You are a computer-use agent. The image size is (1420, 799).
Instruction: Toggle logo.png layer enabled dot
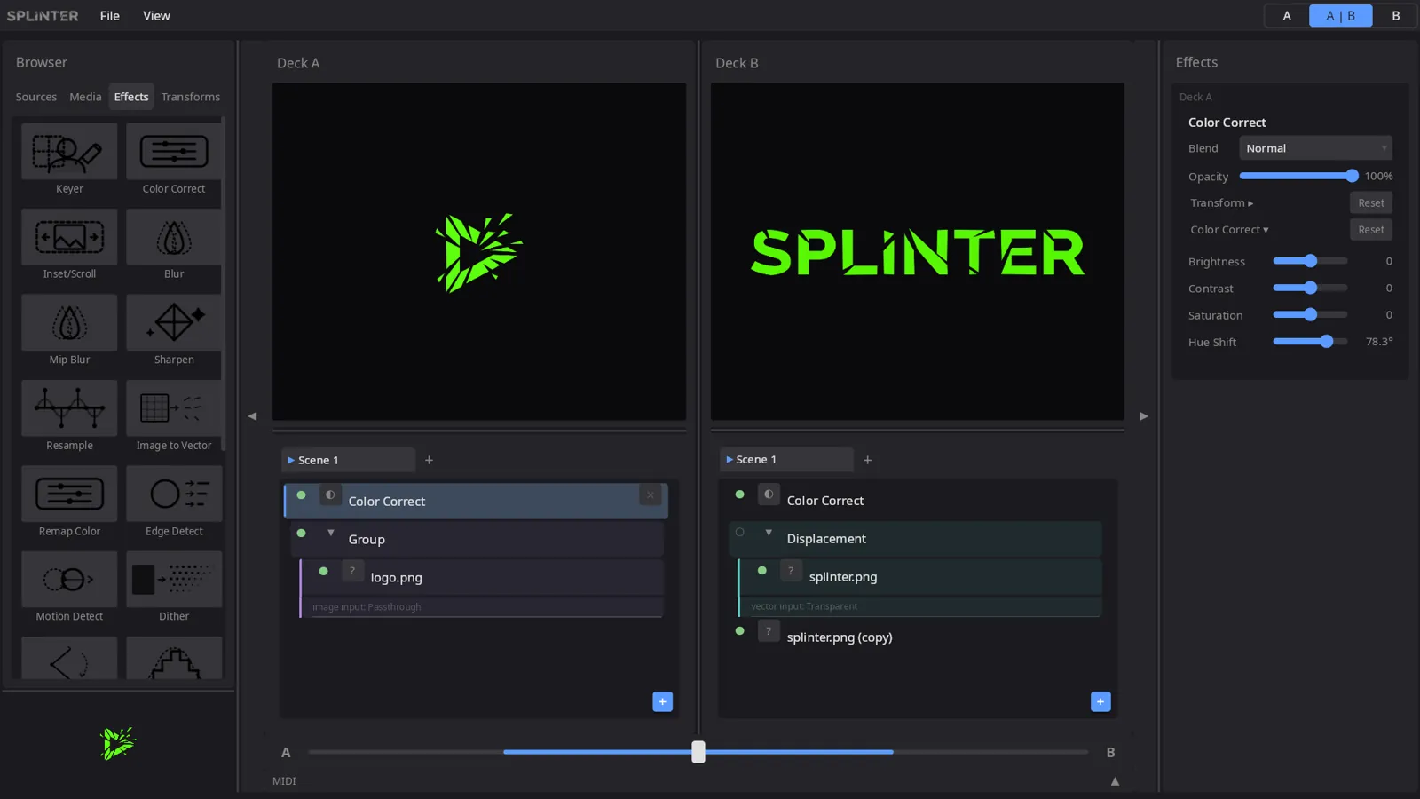coord(323,572)
